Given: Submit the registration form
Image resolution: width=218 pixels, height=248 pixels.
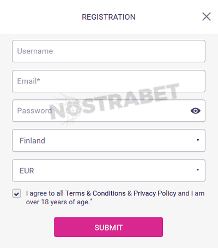Looking at the screenshot, I should tap(108, 227).
